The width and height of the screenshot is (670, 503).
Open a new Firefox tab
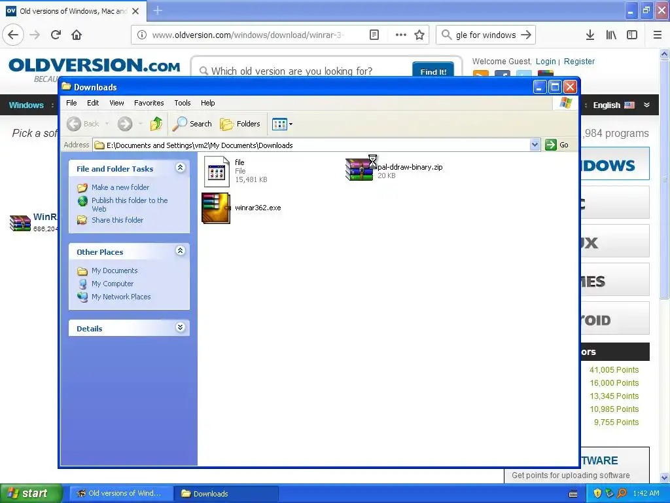coord(158,10)
